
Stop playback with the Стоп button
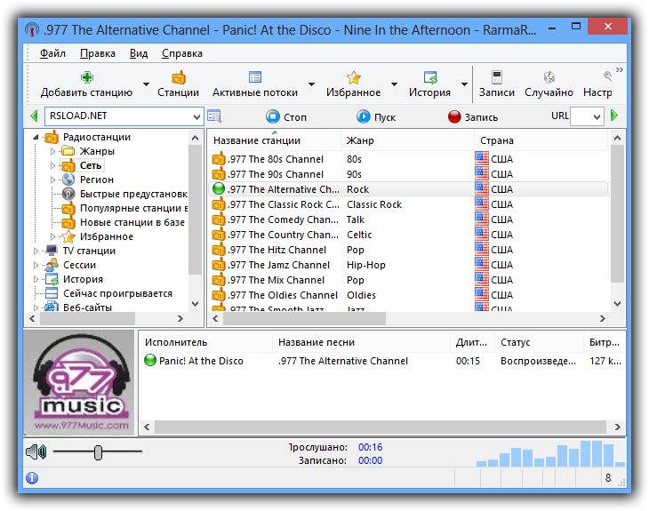click(x=286, y=117)
